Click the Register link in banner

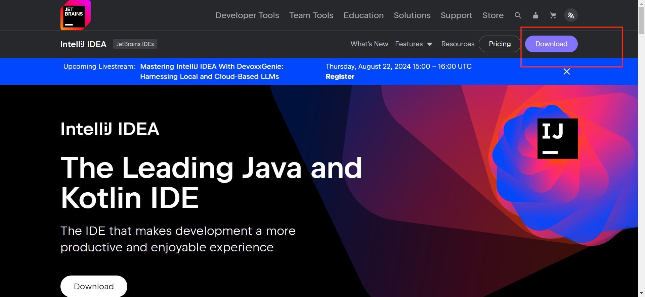(340, 77)
